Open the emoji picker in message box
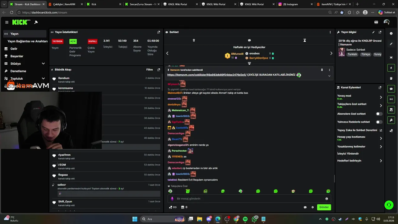Screen dimensions: 398x224 326,199
